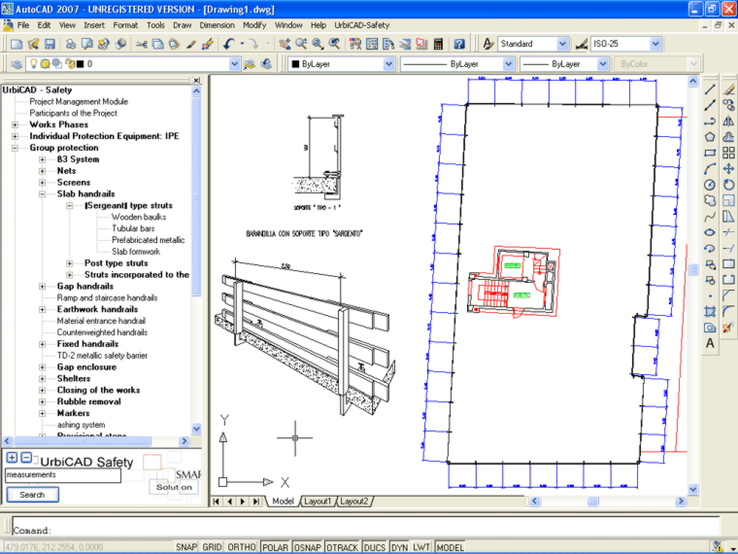Select the Rotate modify tool

728,185
